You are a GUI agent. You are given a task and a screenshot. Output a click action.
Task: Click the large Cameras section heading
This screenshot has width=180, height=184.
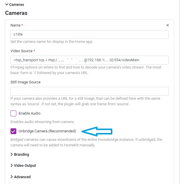16,13
